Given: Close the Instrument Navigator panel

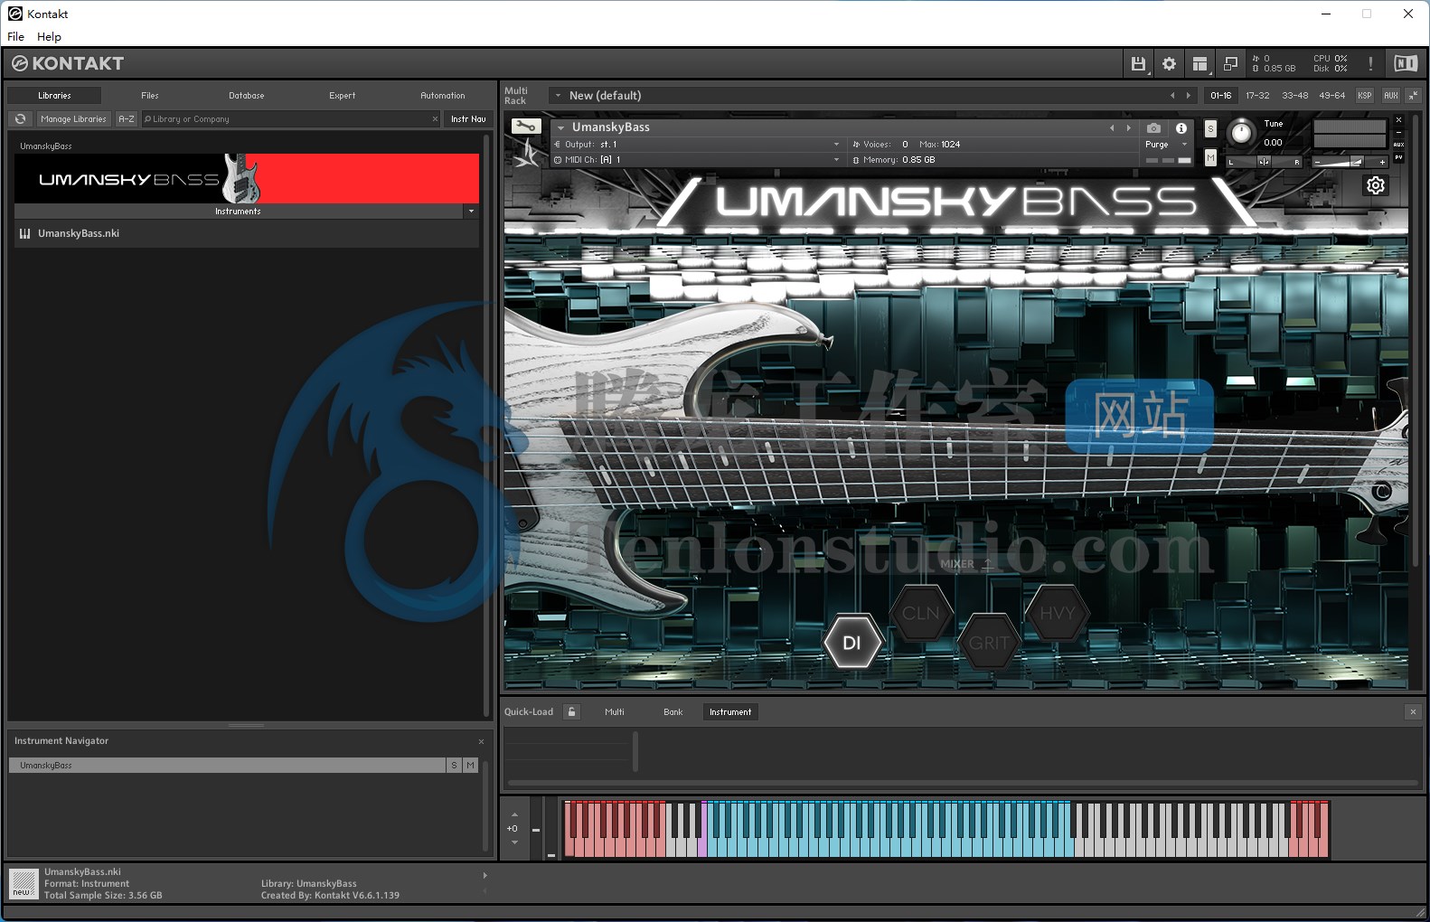Looking at the screenshot, I should pos(481,741).
